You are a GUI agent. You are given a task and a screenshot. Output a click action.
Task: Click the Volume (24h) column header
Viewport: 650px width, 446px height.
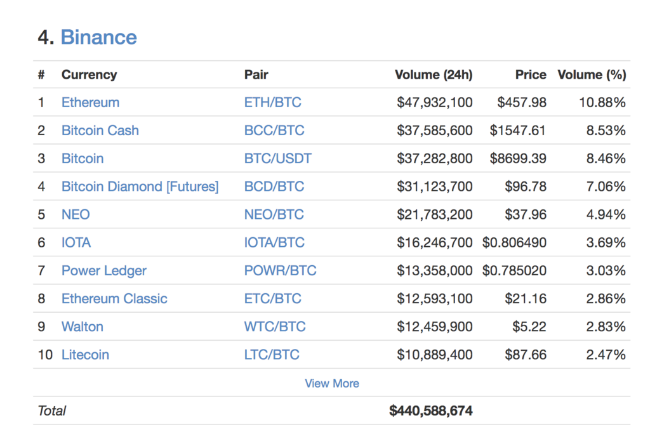coord(434,75)
